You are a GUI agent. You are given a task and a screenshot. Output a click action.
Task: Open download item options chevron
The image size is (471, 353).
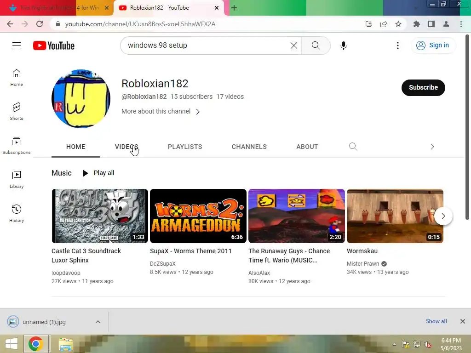(98, 322)
